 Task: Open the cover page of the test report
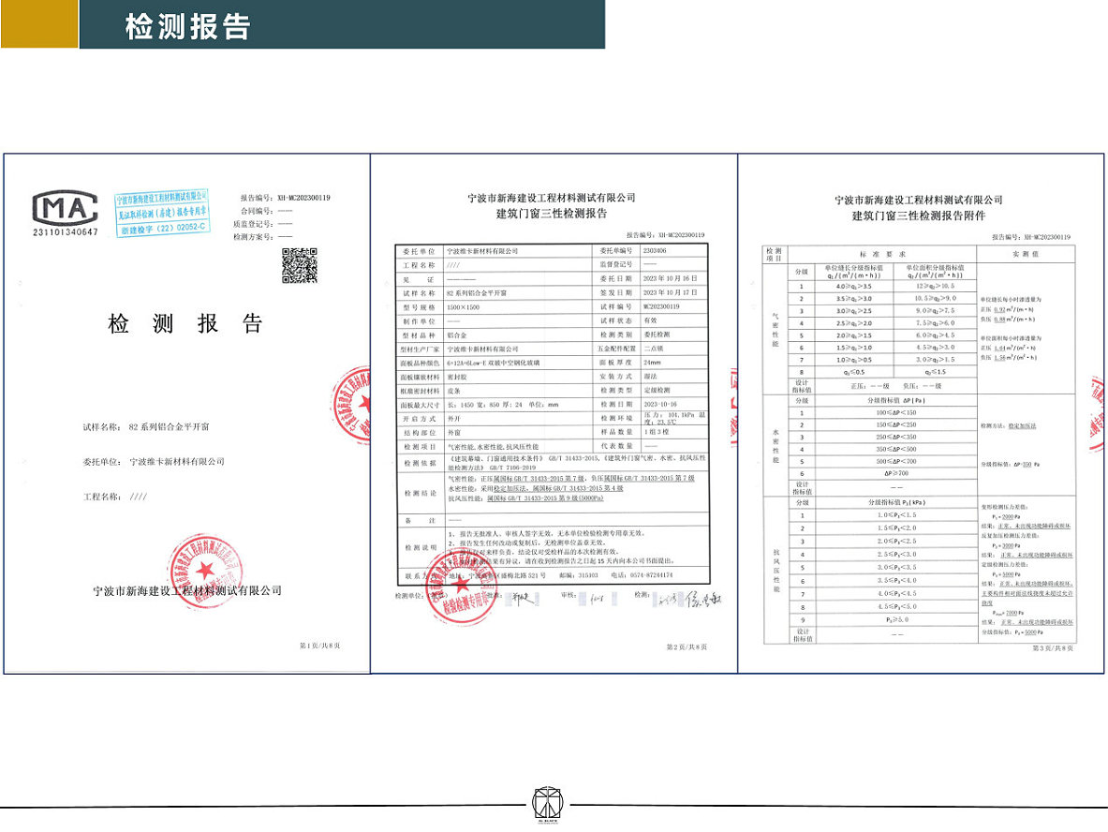click(x=187, y=413)
